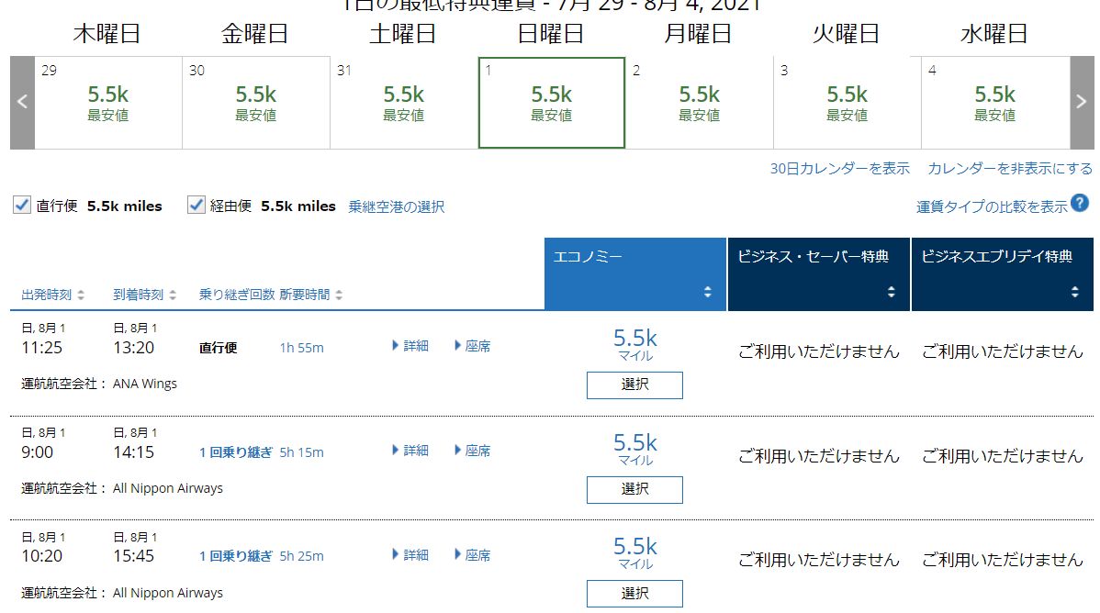This screenshot has height=613, width=1100.
Task: Click the ANA Wings operator text
Action: click(145, 384)
